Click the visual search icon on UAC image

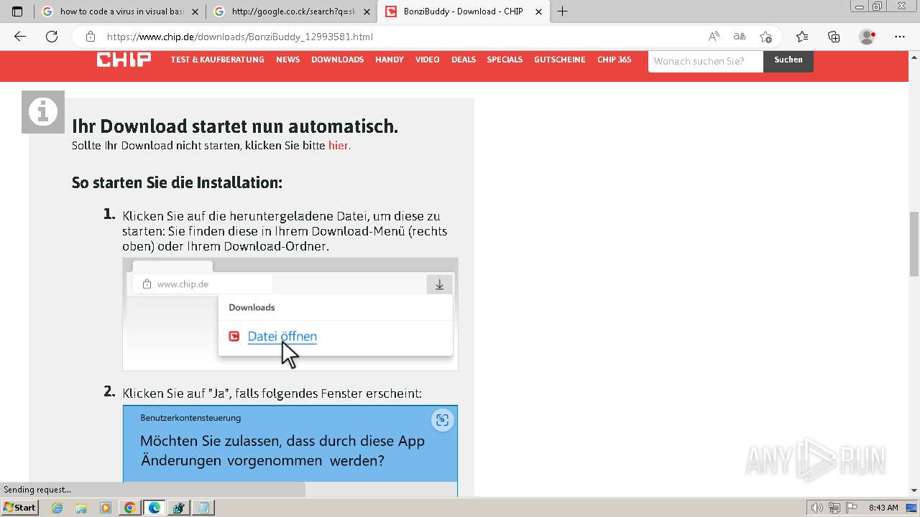click(442, 420)
